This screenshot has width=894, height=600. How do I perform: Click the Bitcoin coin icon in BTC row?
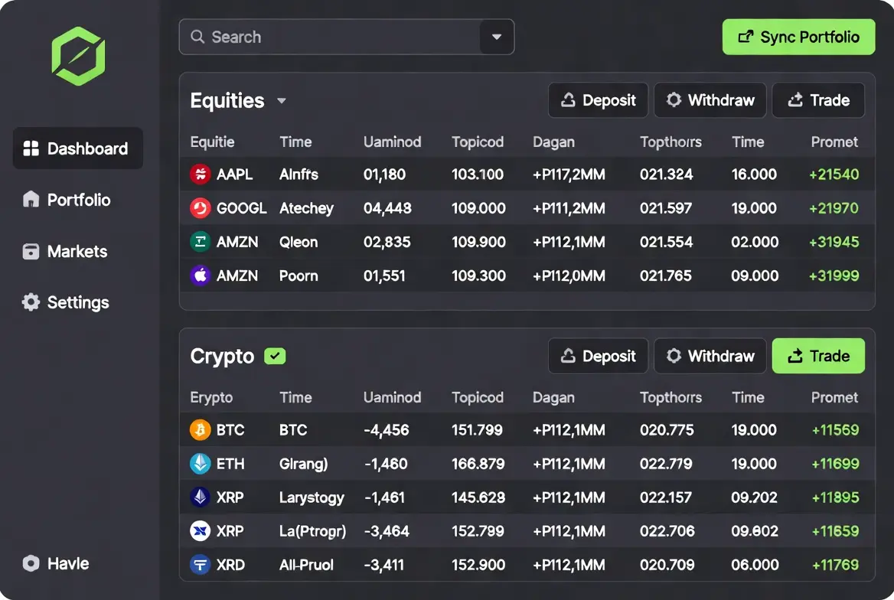coord(200,429)
